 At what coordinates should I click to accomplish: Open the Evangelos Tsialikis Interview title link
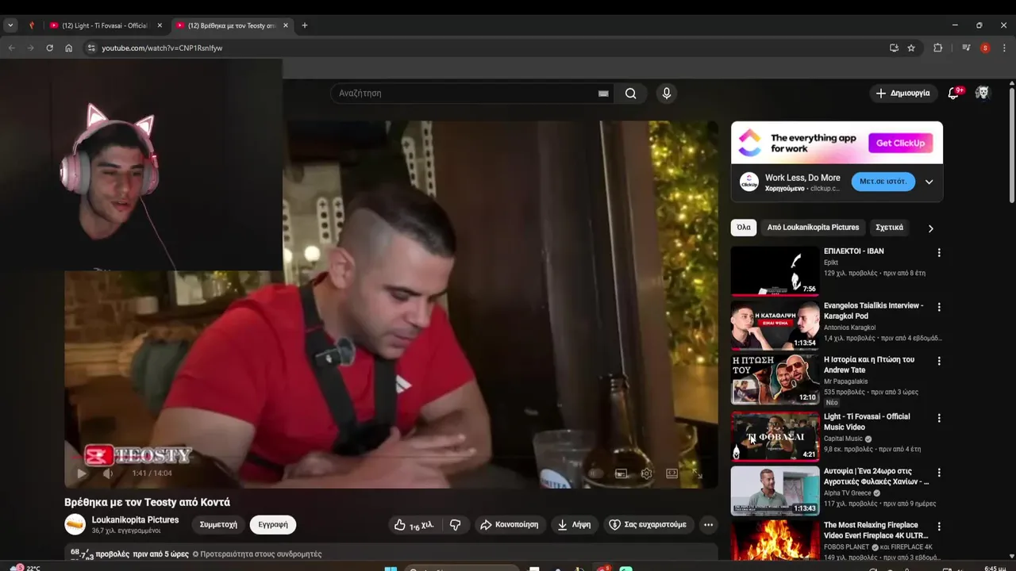(873, 311)
